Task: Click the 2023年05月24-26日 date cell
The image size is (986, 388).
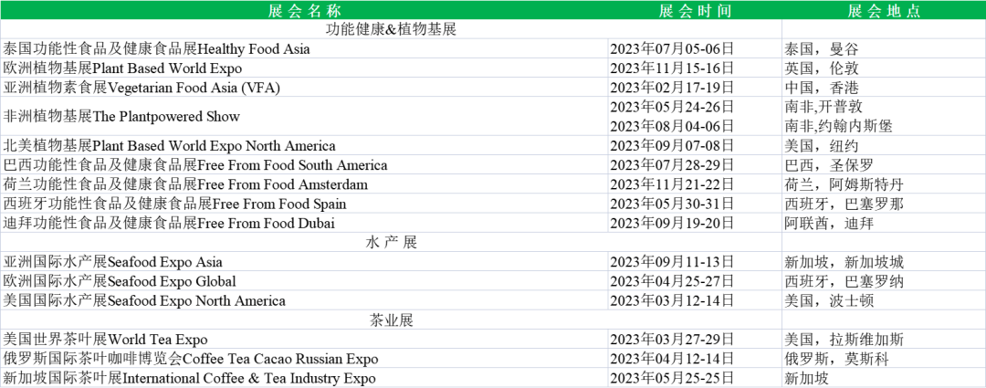Action: (695, 106)
